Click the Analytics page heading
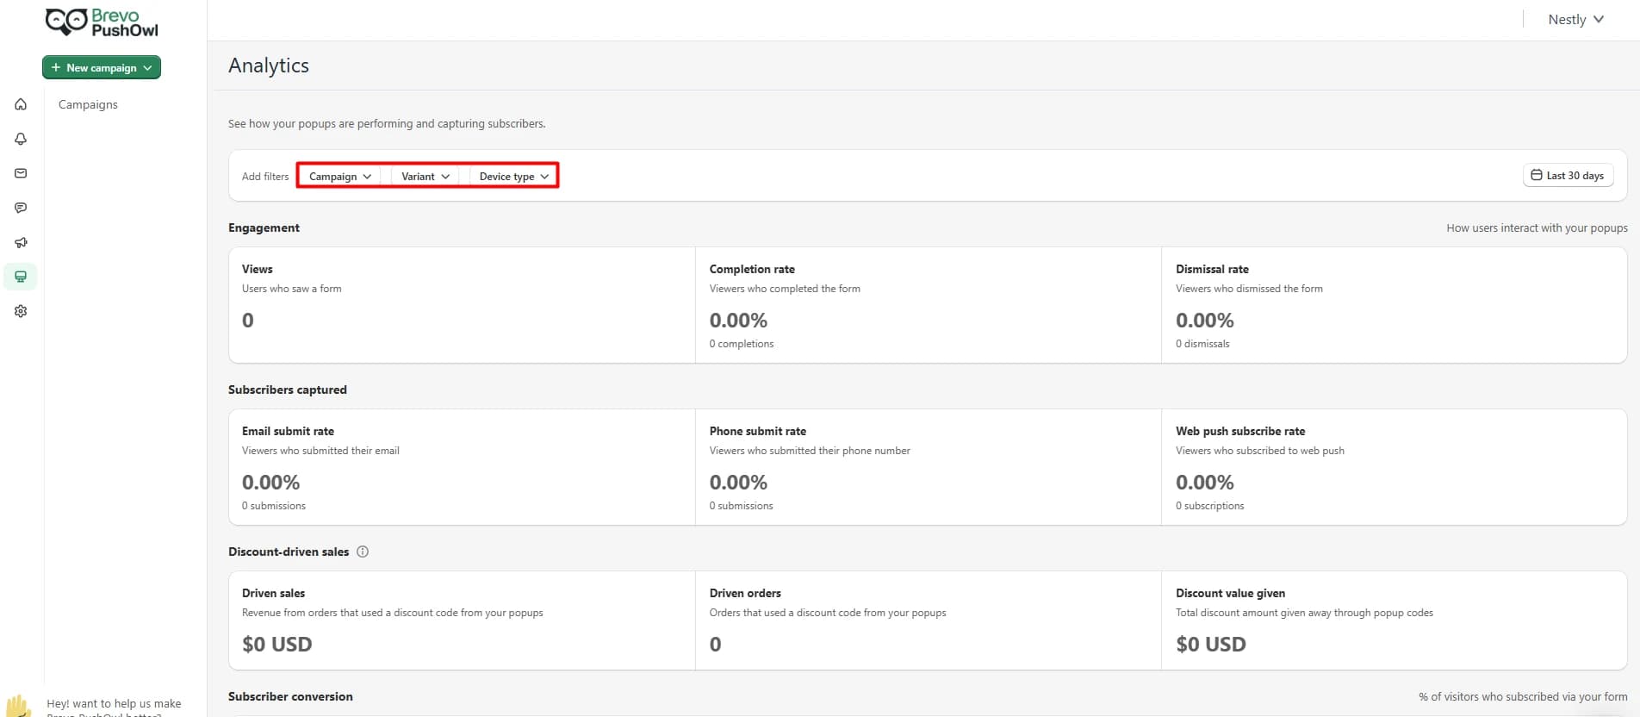This screenshot has height=717, width=1640. (269, 65)
